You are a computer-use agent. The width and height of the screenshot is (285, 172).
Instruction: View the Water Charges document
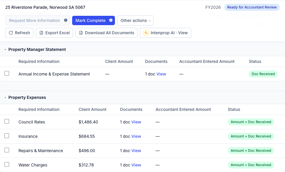136,165
